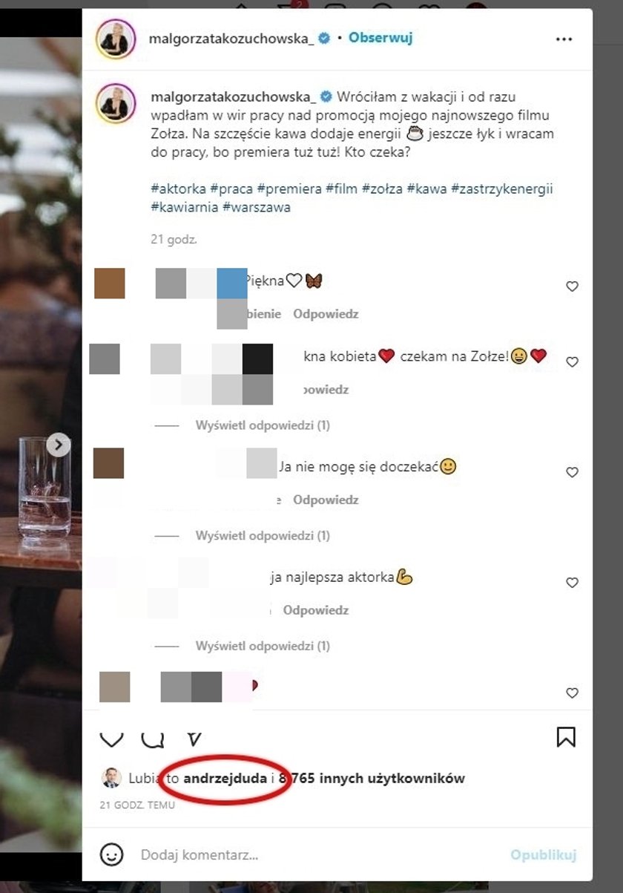Like the 'Ja nie mogę się doczekać' comment
This screenshot has height=893, width=623.
point(572,473)
